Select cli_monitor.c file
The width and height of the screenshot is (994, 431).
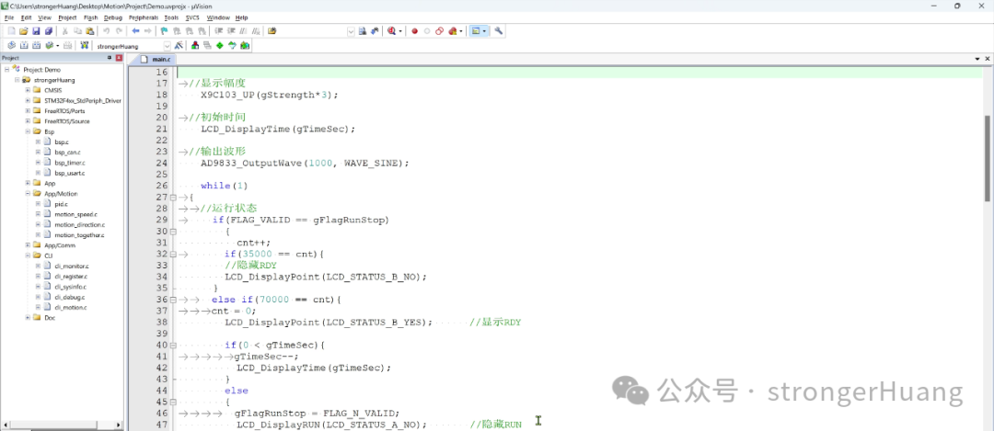pyautogui.click(x=71, y=266)
